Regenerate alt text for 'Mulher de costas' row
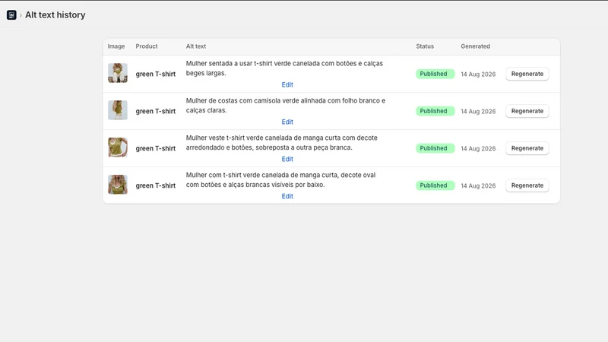Viewport: 608px width, 342px height. coord(527,111)
